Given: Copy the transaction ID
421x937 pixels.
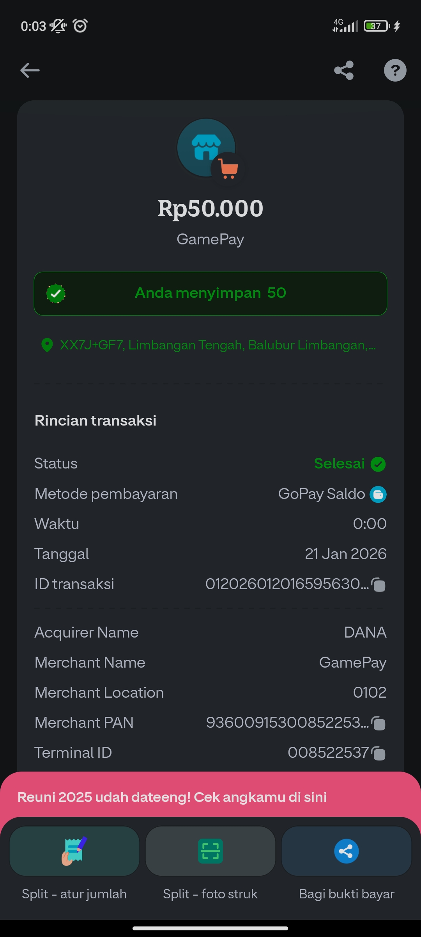Looking at the screenshot, I should click(x=379, y=585).
